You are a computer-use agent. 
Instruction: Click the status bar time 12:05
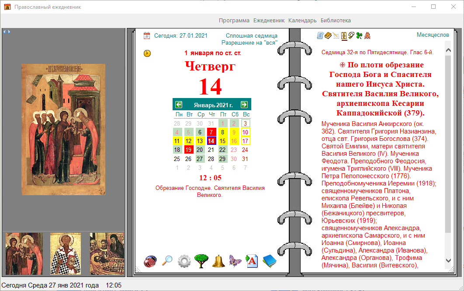tap(114, 285)
